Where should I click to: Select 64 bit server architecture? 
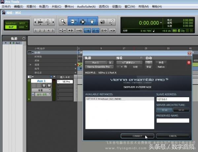click(181, 110)
